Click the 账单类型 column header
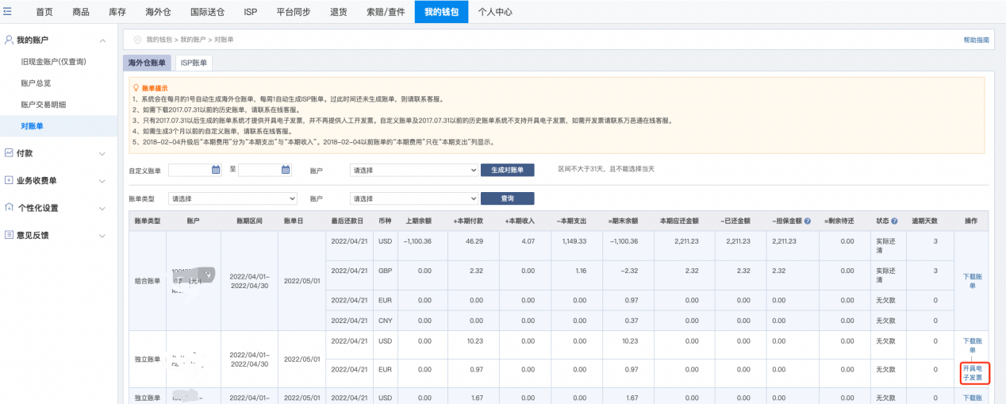The height and width of the screenshot is (404, 1006). (x=148, y=221)
